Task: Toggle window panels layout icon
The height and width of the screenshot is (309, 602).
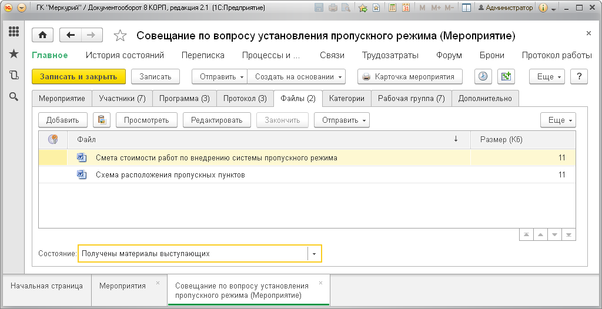Action: (466, 8)
